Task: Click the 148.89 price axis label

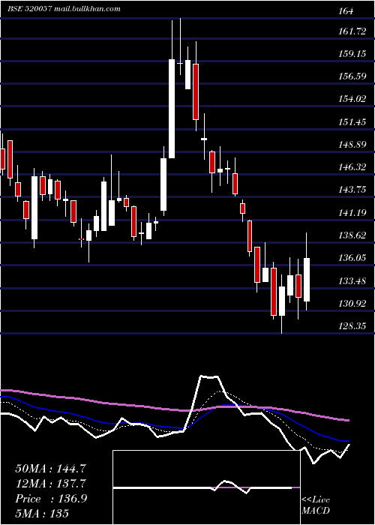Action: click(352, 145)
